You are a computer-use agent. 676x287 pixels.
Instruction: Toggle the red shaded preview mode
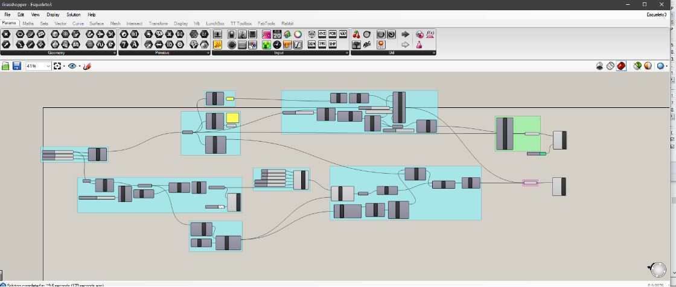[x=621, y=66]
